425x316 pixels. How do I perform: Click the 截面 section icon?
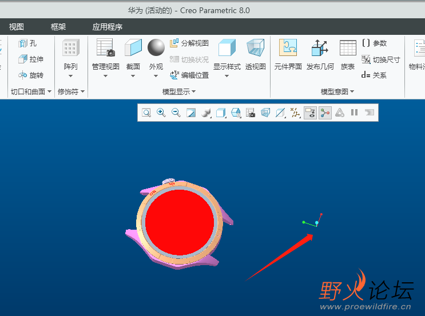(133, 47)
